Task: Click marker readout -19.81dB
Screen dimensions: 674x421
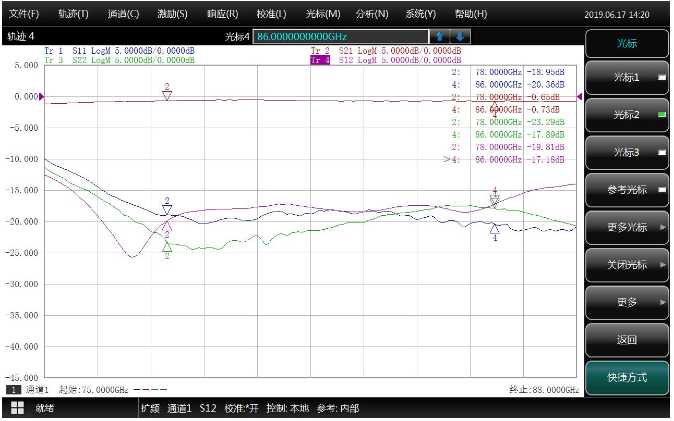Action: (x=546, y=147)
